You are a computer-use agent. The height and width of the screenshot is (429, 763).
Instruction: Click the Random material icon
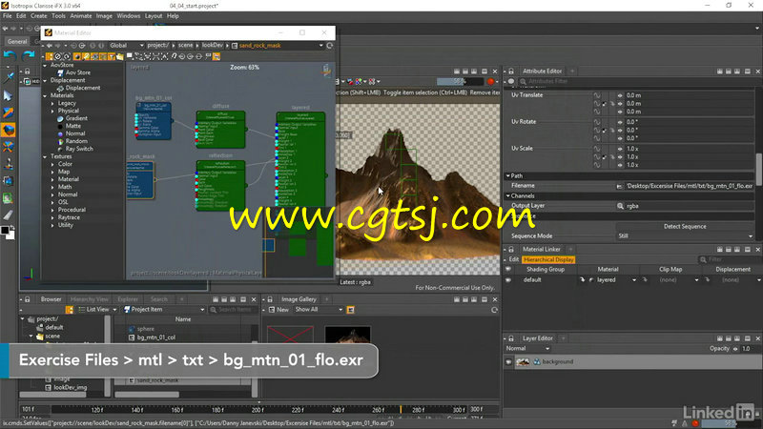tap(60, 141)
